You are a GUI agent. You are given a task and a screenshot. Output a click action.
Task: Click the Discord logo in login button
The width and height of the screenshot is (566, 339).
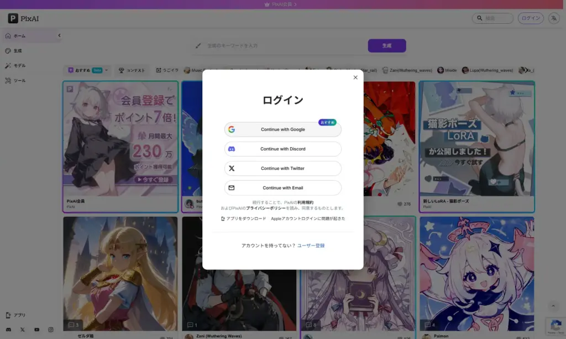(232, 149)
